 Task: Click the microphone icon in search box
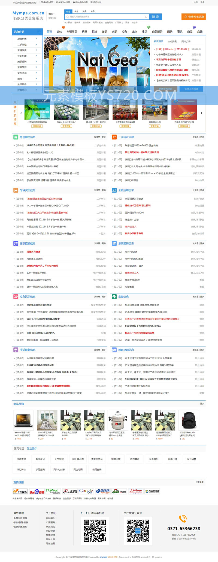pos(146,17)
